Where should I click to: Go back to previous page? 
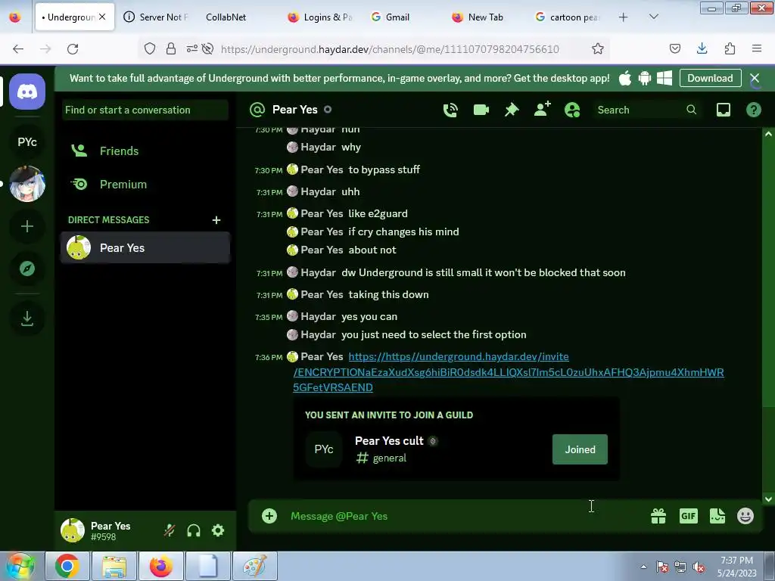click(x=18, y=49)
